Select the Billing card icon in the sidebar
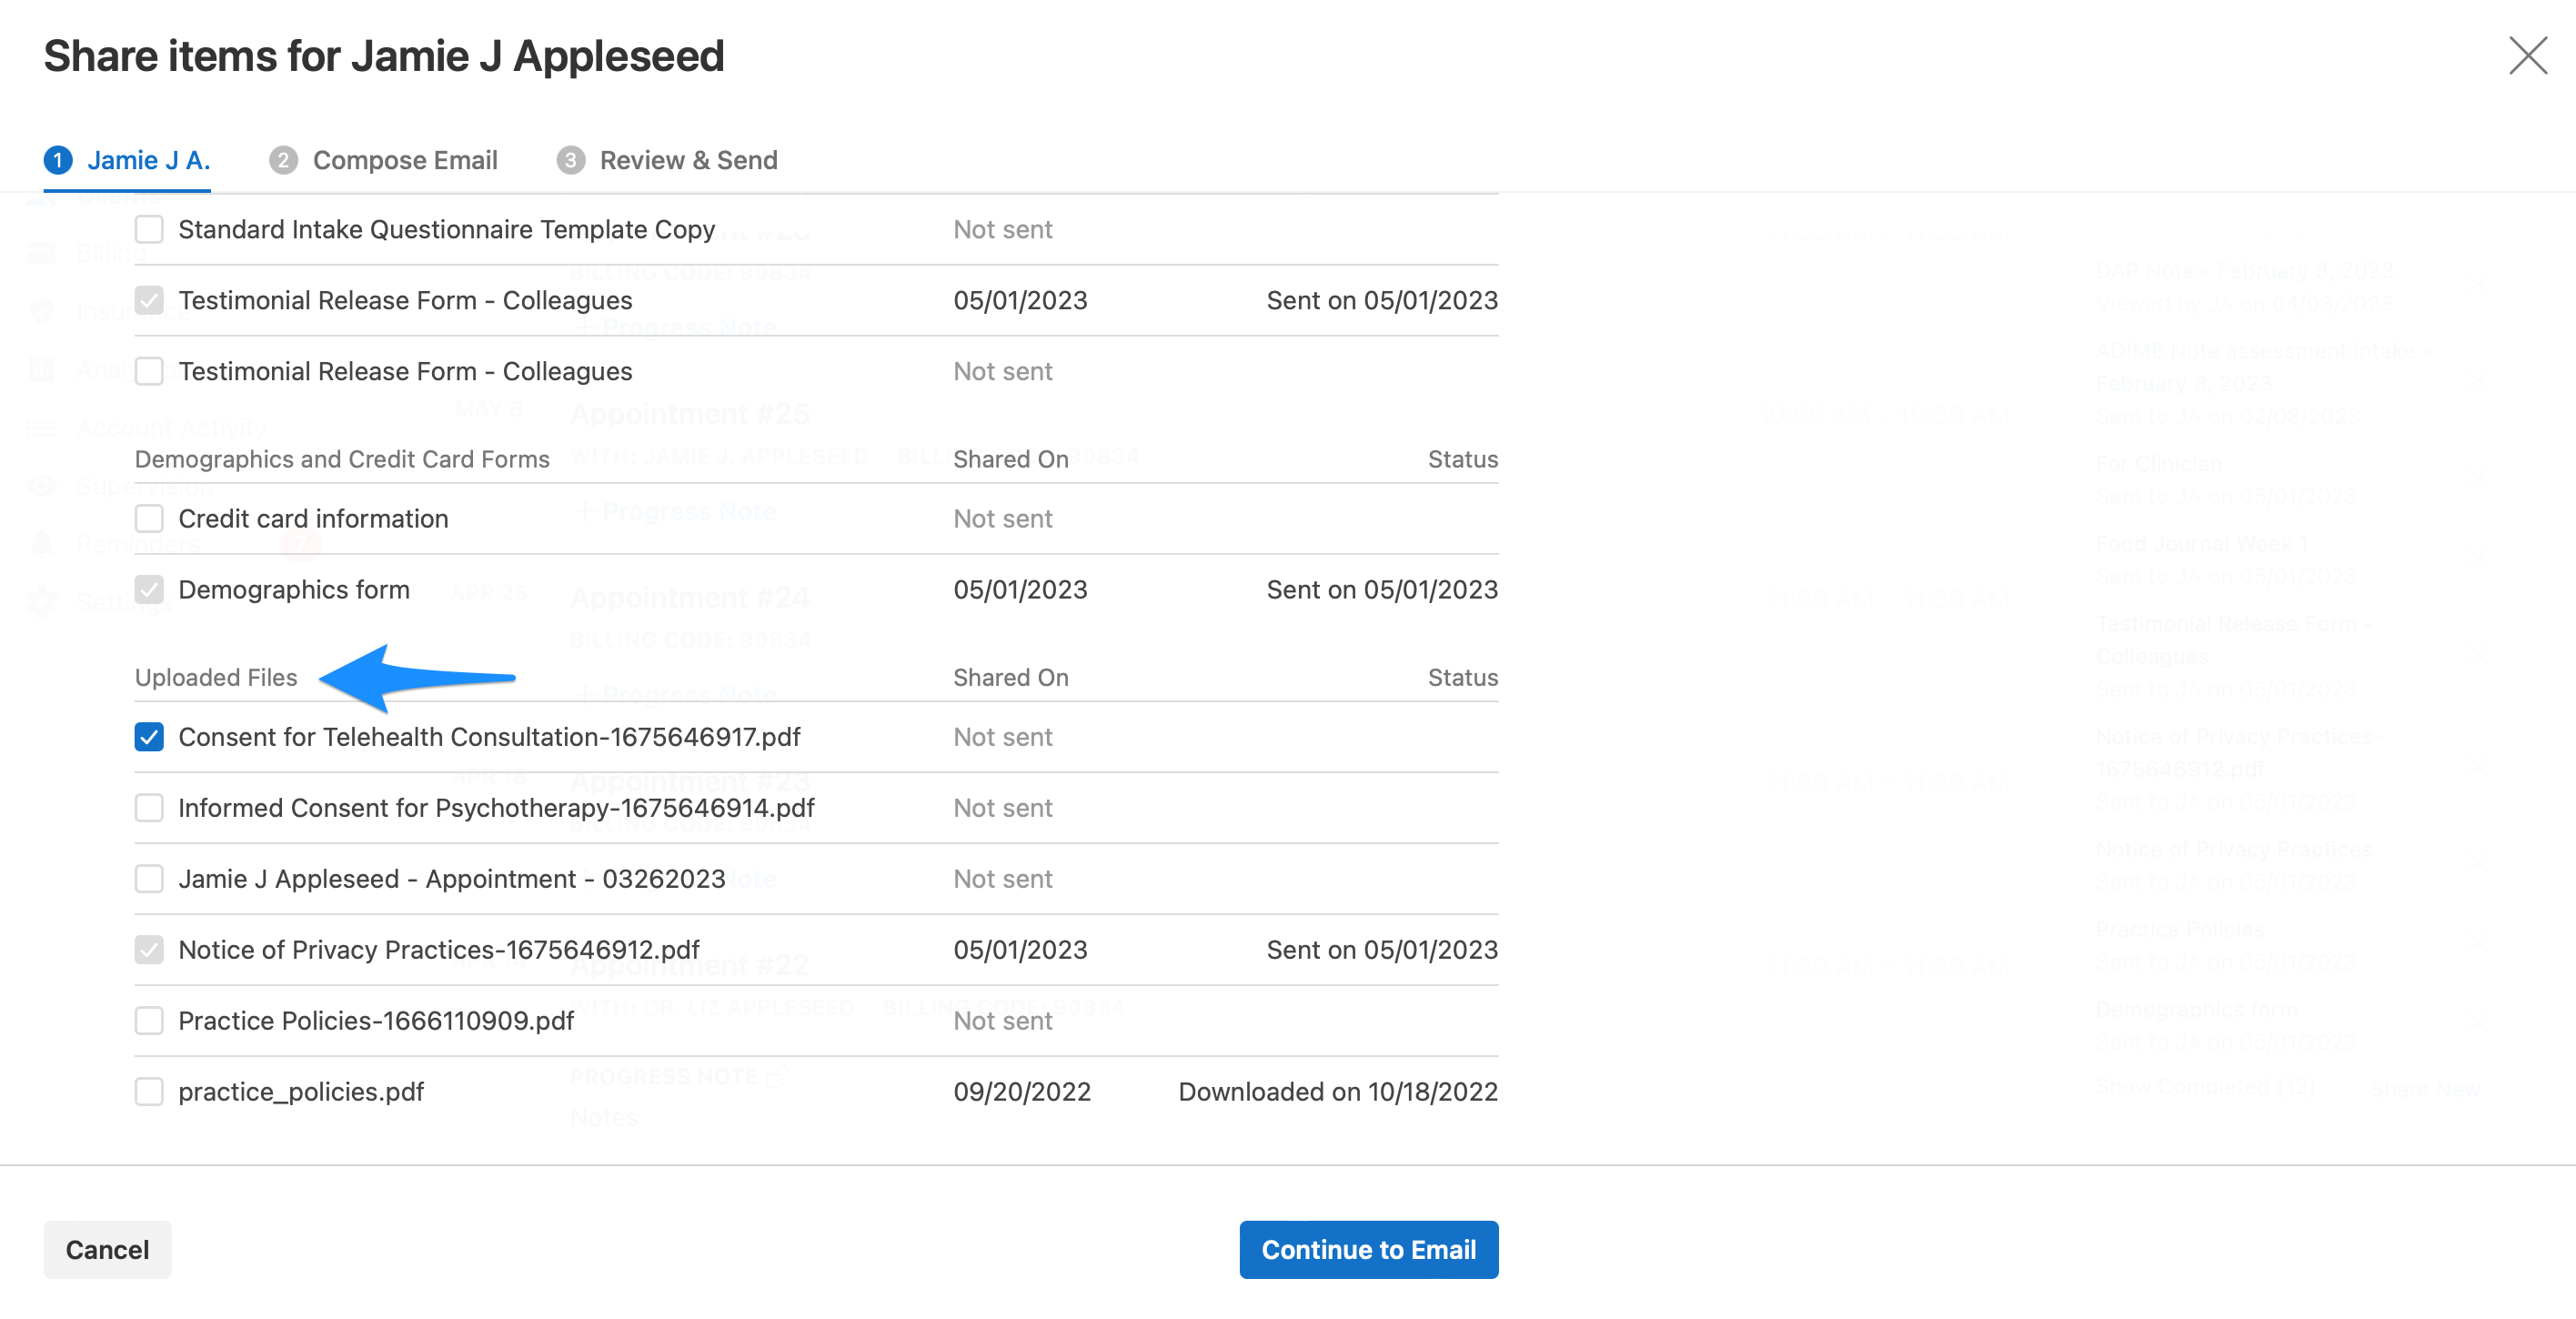Screen dimensions: 2576x1319 [x=42, y=252]
